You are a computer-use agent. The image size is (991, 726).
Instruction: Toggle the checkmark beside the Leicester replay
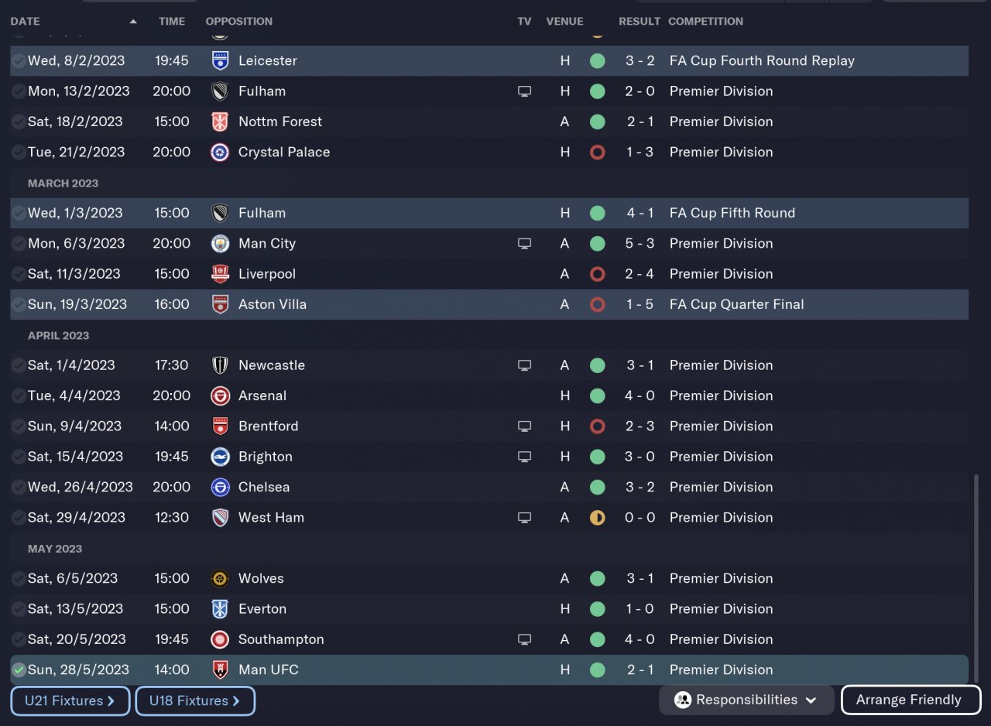point(19,61)
